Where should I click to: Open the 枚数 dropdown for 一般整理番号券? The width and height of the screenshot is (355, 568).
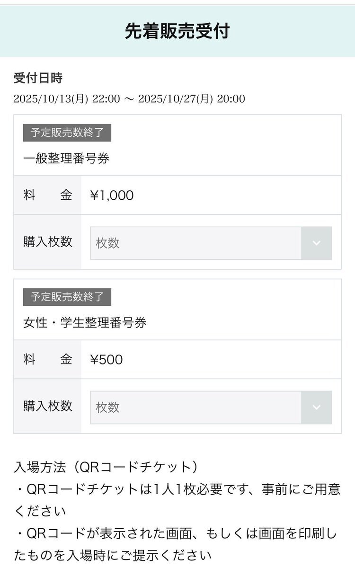click(196, 243)
